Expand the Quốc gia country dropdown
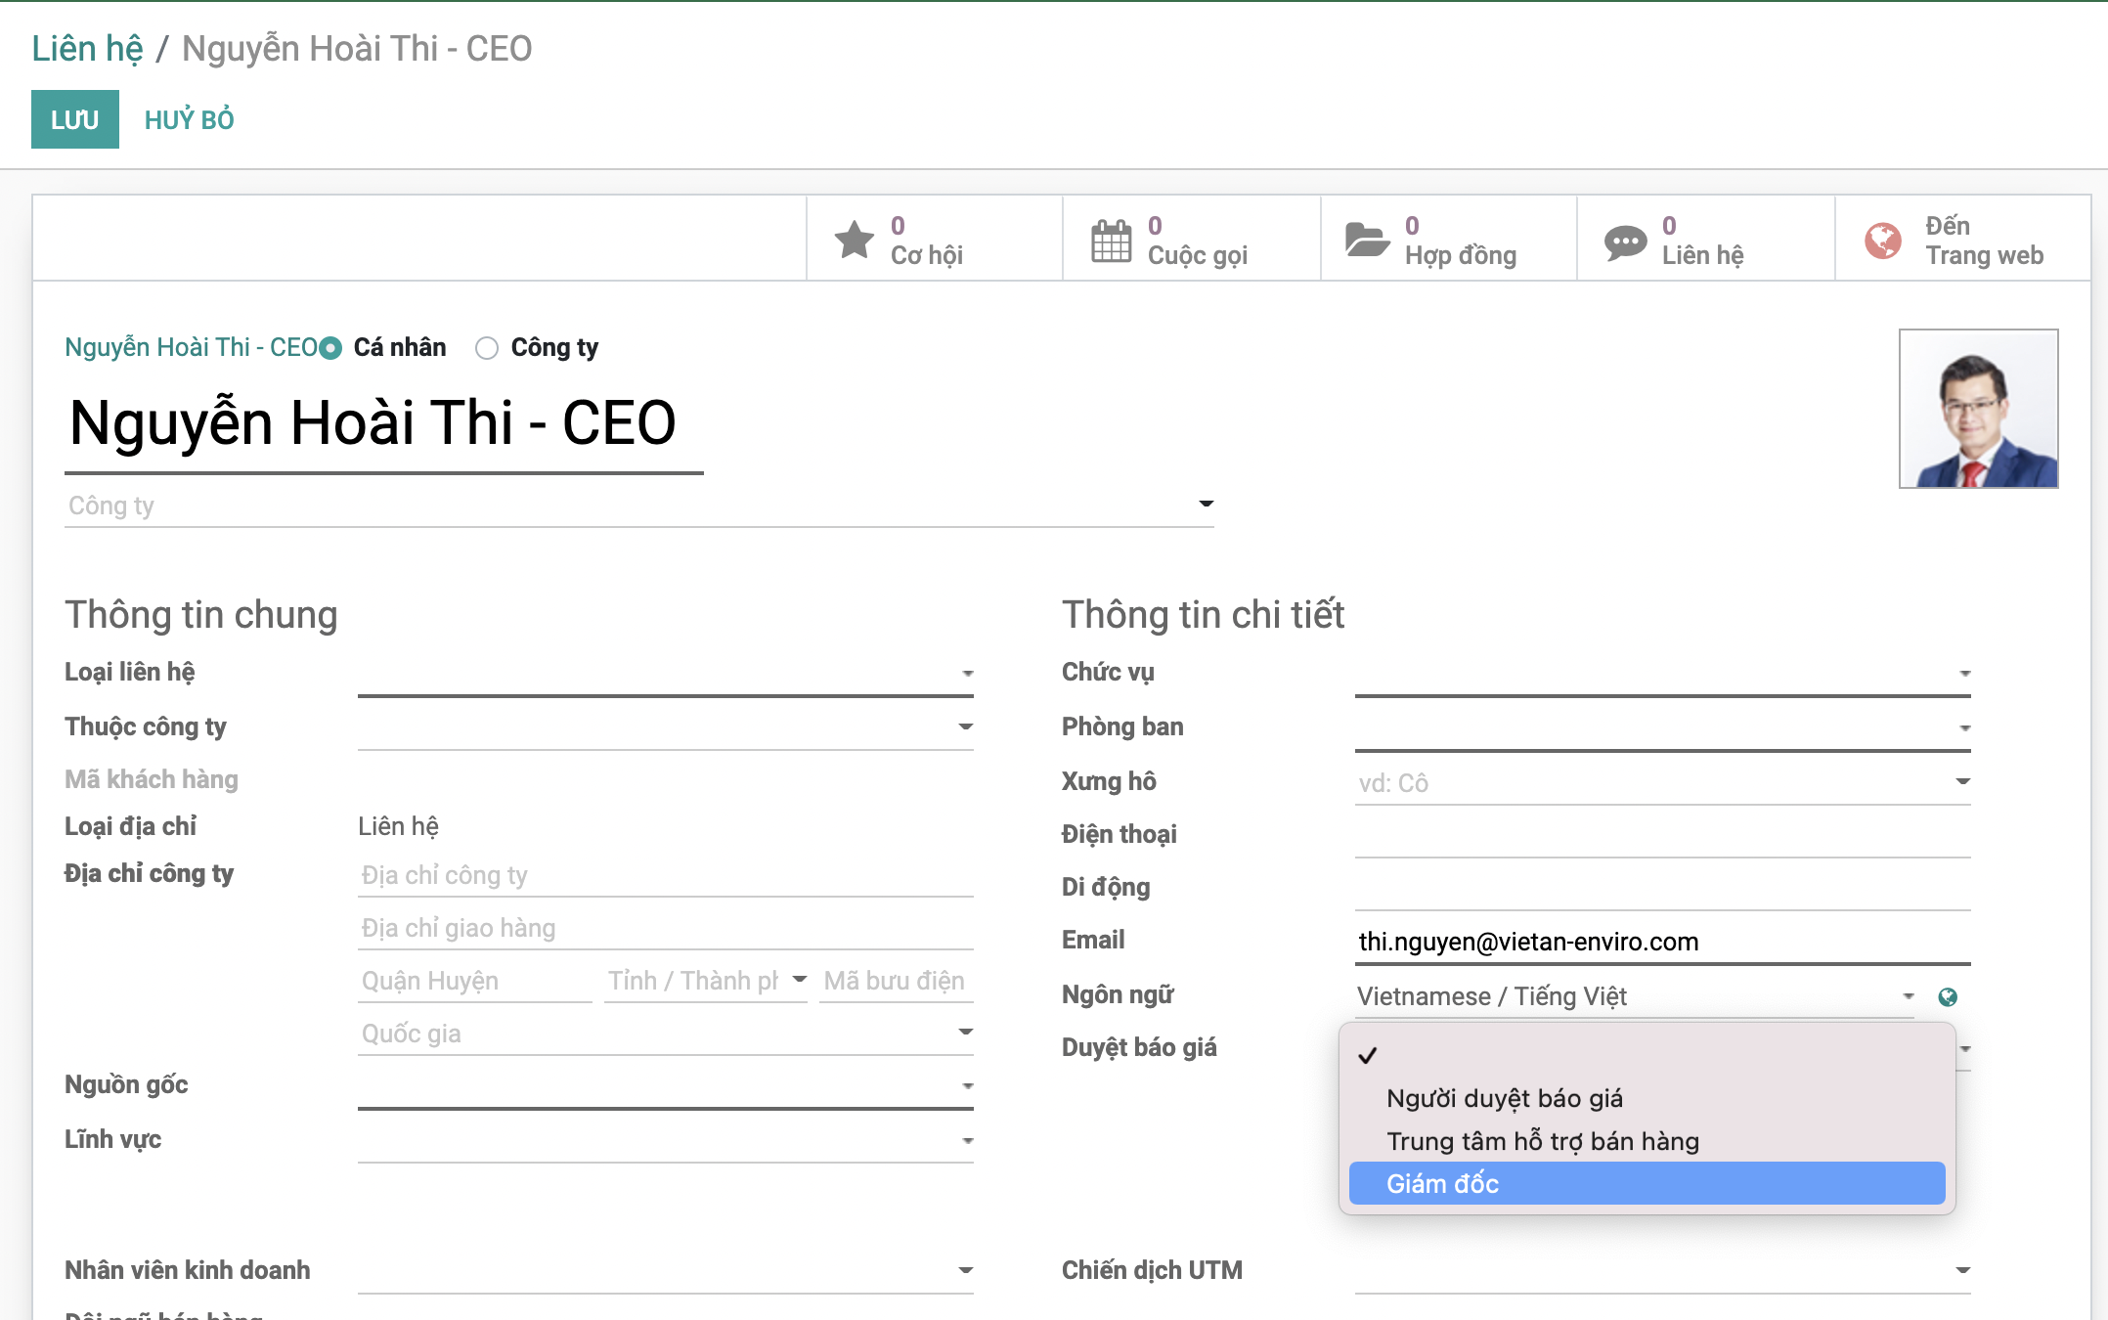2108x1320 pixels. [966, 1033]
